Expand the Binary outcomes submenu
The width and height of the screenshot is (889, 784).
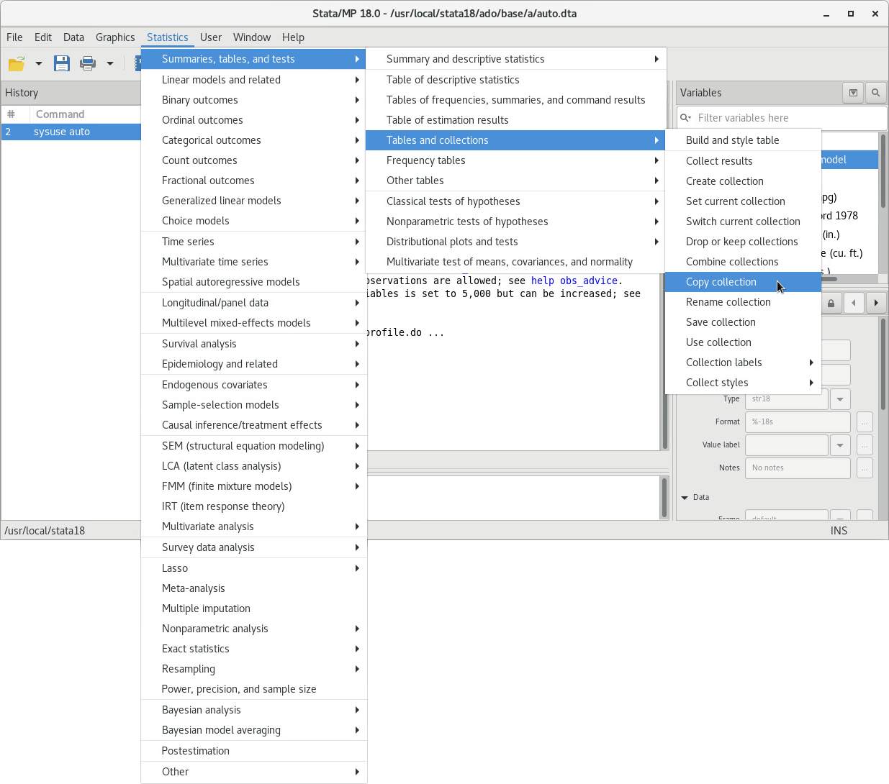click(x=254, y=100)
